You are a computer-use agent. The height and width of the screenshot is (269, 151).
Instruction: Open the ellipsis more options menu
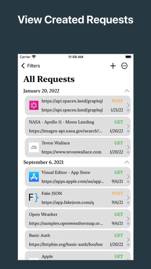[x=124, y=66]
